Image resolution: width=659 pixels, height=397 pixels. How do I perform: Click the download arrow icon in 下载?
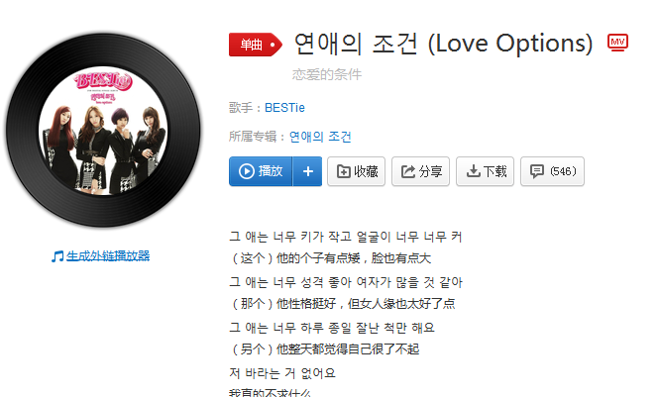coord(474,171)
